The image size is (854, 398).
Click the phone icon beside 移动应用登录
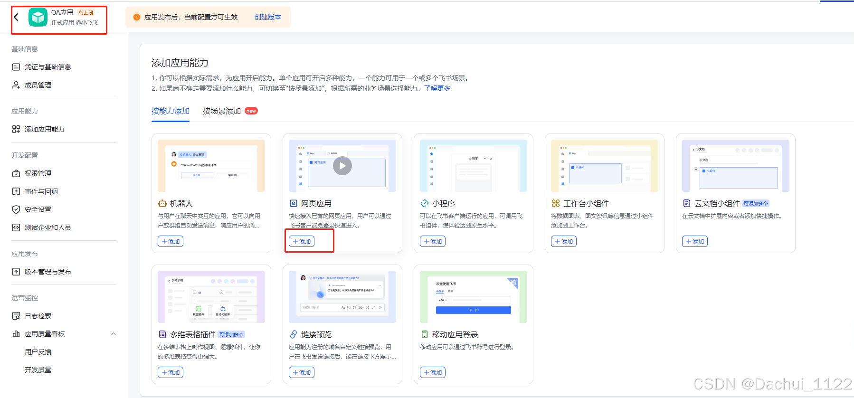[x=425, y=334]
